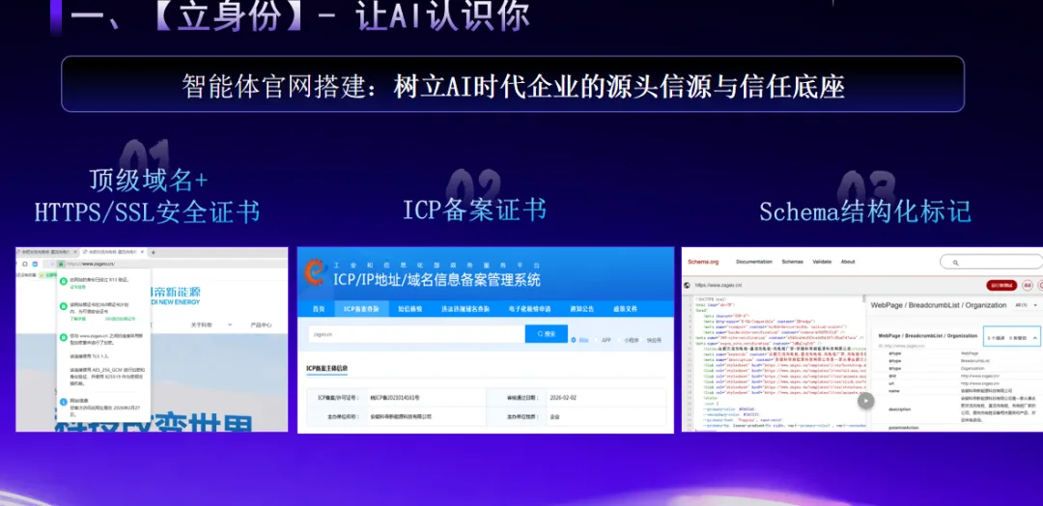Click the ICP备案证书 slide heading
This screenshot has height=506, width=1043.
coord(474,211)
